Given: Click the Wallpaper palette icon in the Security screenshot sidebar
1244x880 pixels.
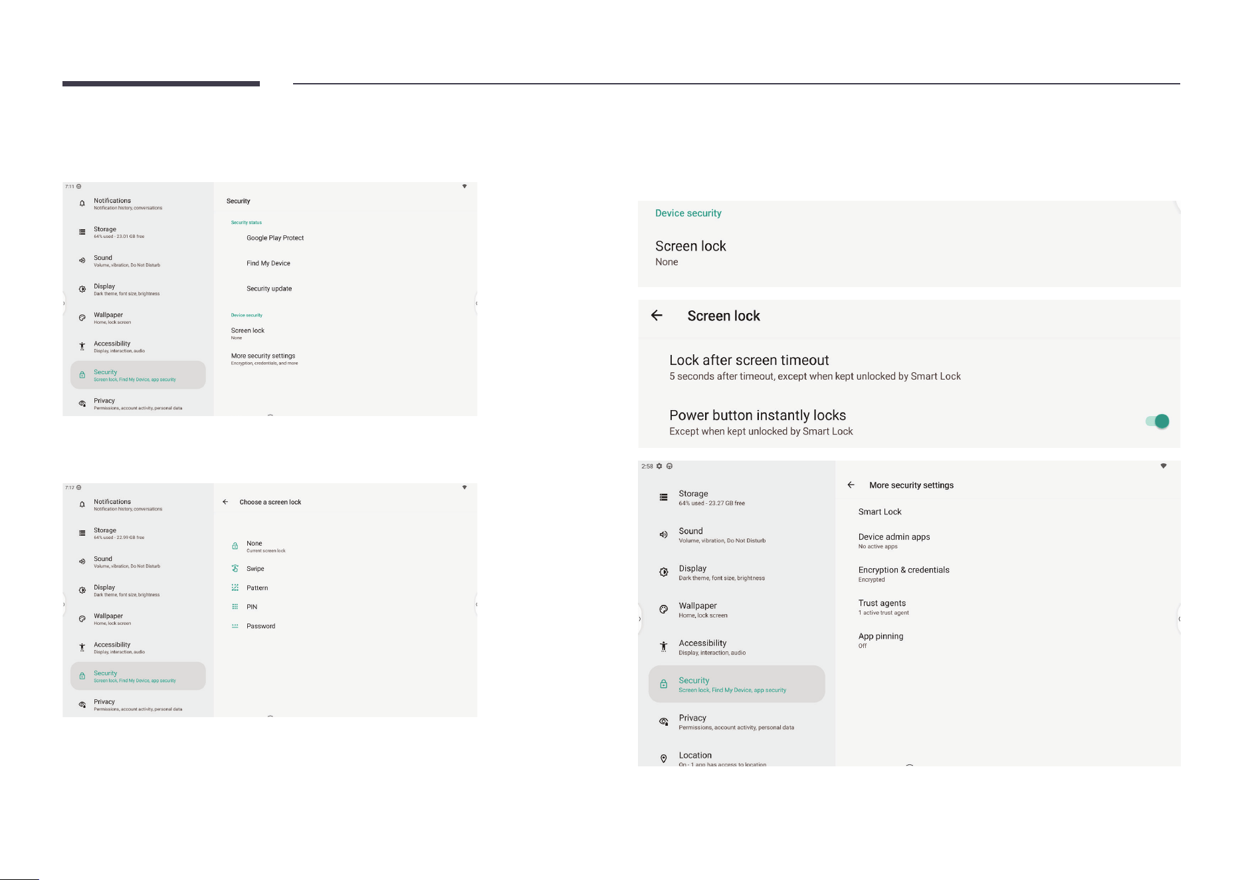Looking at the screenshot, I should point(82,318).
